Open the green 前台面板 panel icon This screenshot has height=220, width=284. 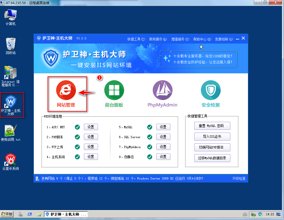coord(114,91)
